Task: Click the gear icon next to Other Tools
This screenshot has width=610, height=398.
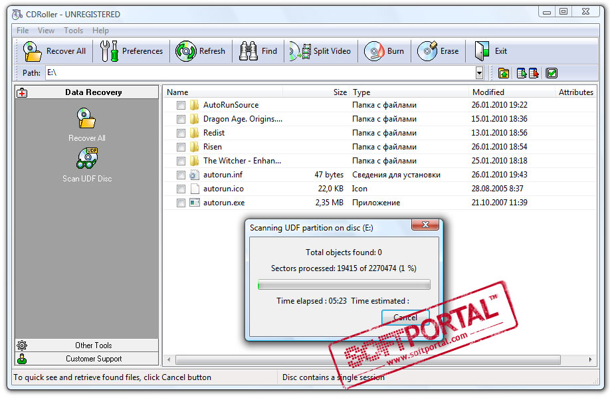Action: 22,345
